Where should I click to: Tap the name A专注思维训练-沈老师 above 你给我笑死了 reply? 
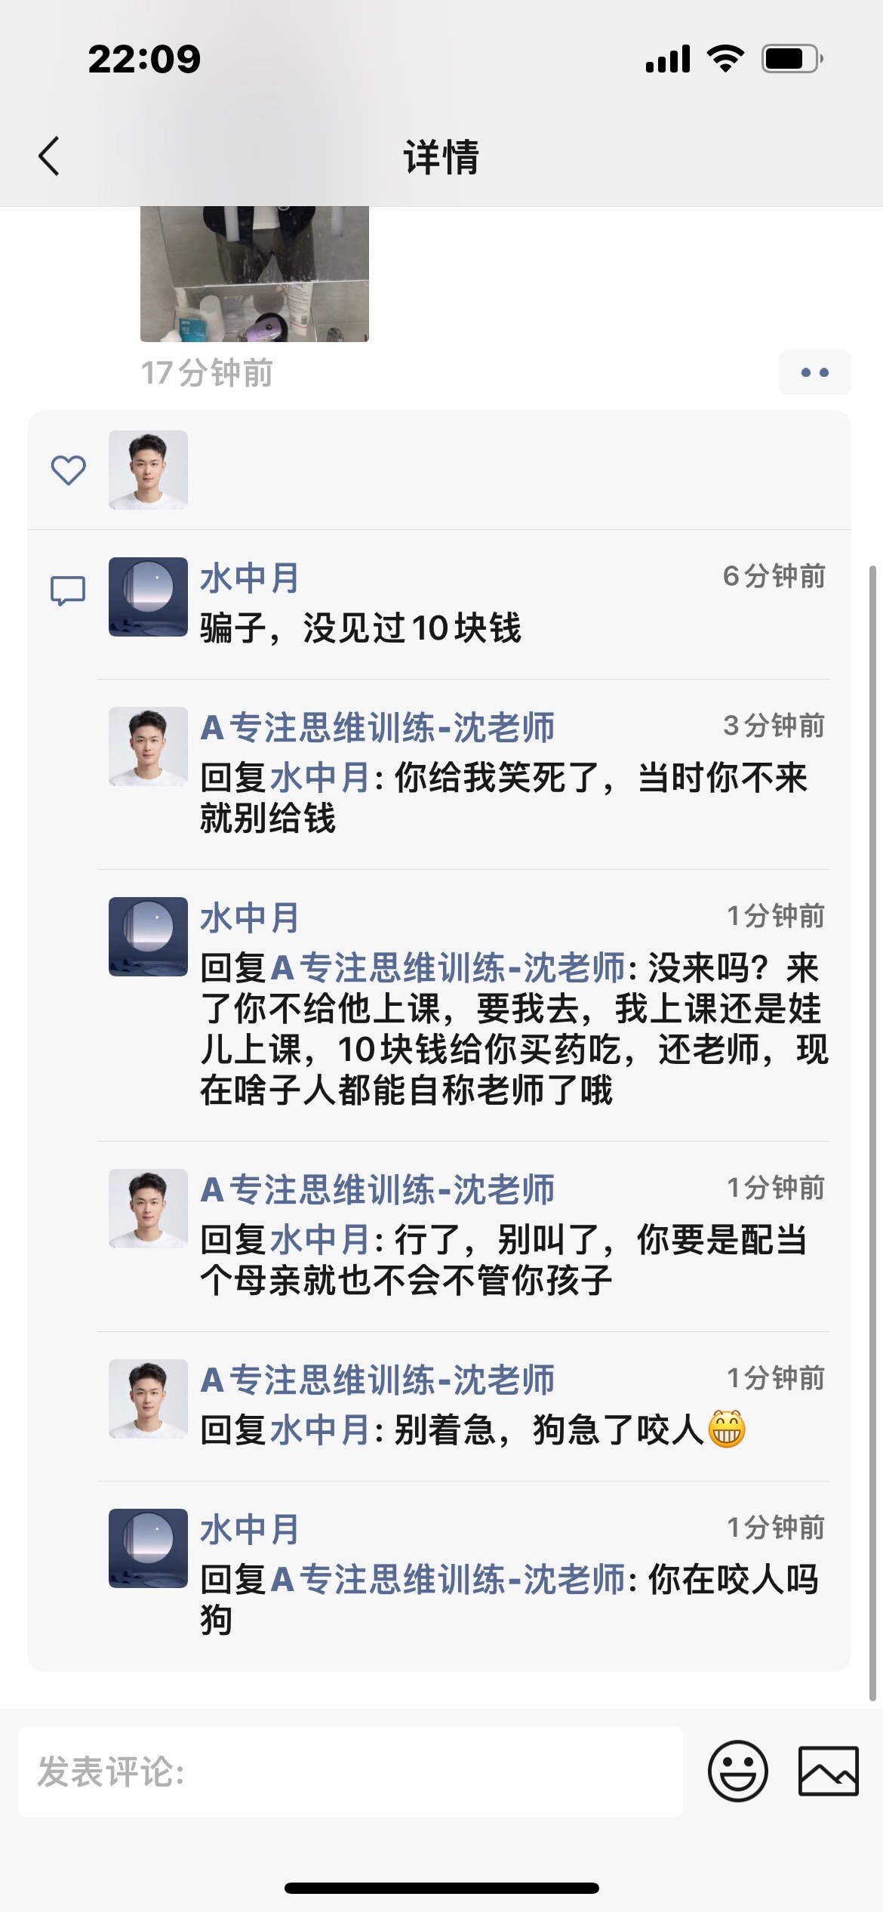point(377,727)
